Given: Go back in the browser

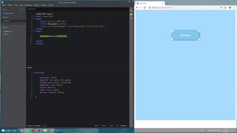Looking at the screenshot, I should 137,7.
